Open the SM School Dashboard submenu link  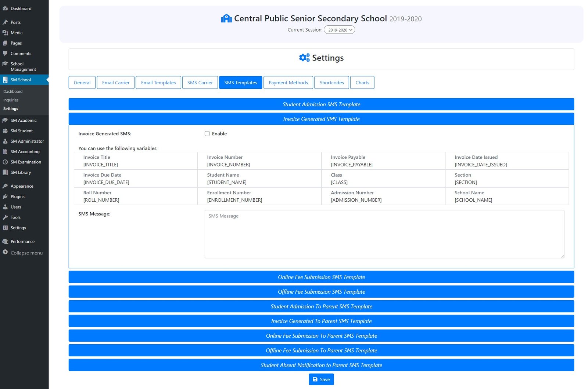(x=13, y=91)
